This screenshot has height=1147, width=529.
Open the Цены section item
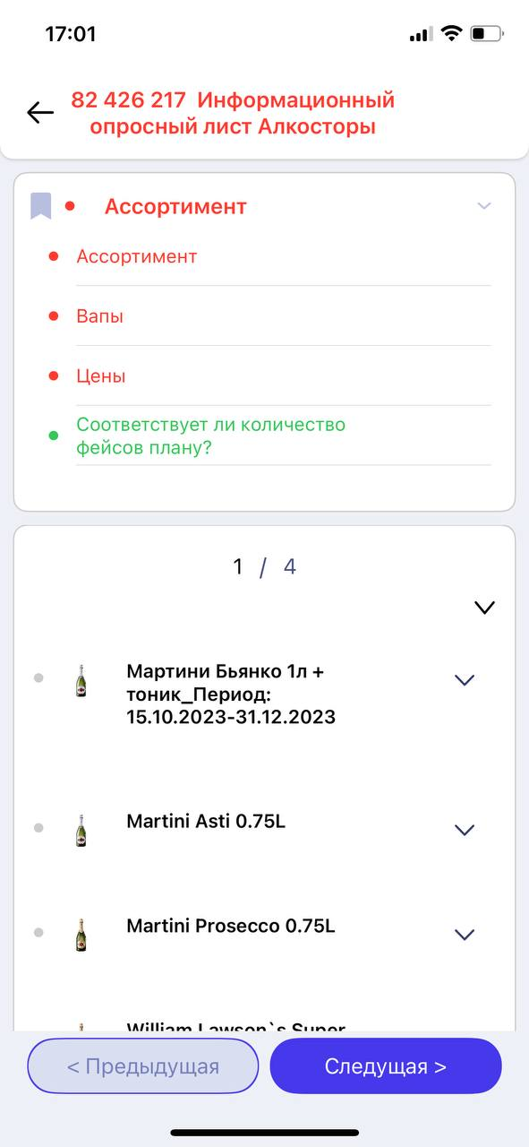coord(101,376)
